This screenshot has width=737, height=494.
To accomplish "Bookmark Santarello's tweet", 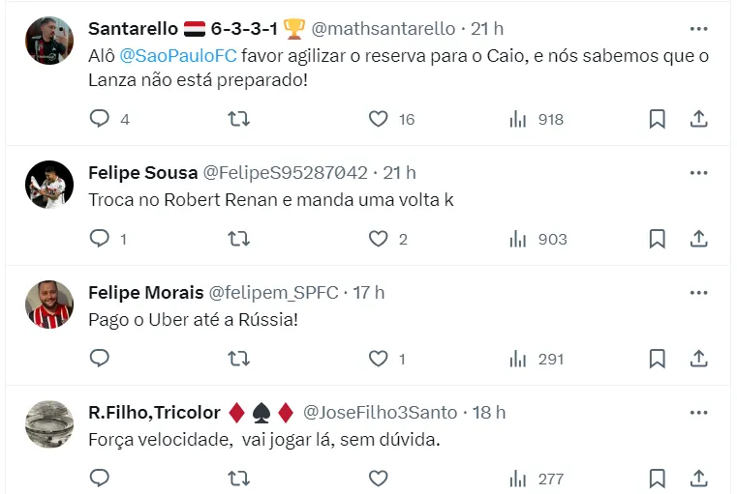I will [x=657, y=119].
